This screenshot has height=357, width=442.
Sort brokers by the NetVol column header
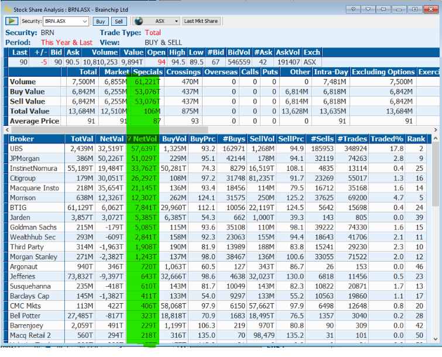[x=143, y=139]
